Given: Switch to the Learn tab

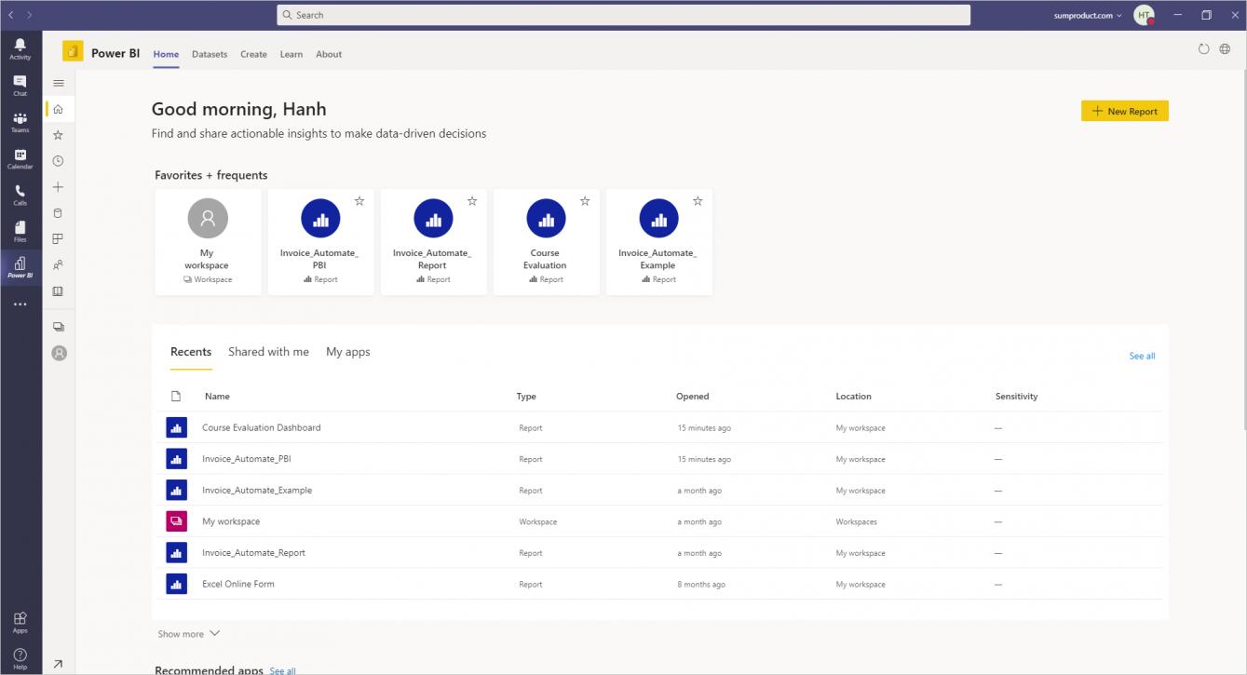Looking at the screenshot, I should point(291,54).
